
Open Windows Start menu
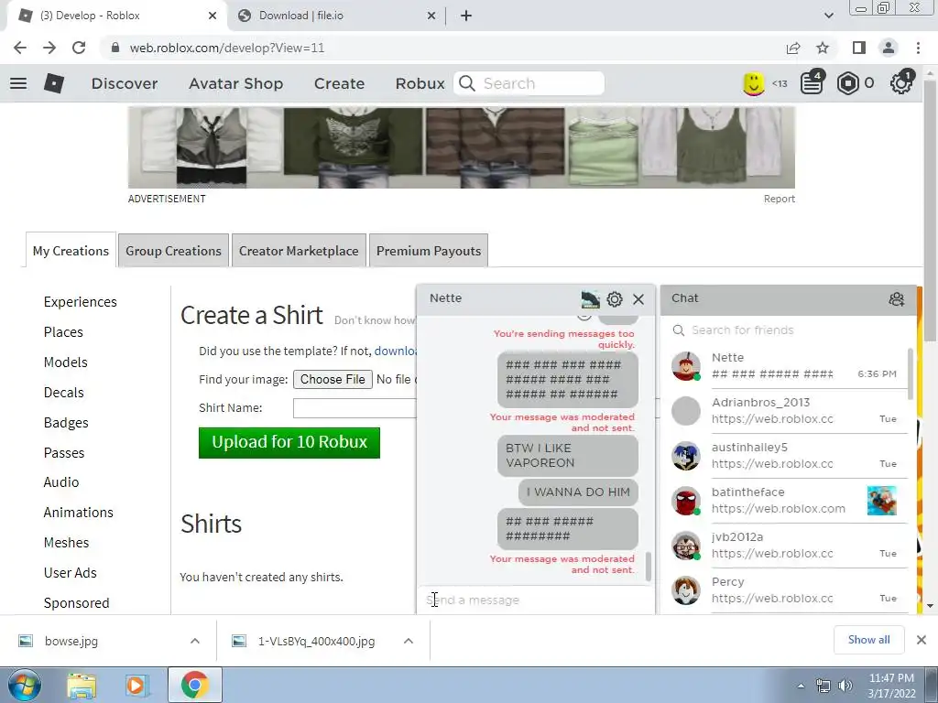(x=24, y=685)
